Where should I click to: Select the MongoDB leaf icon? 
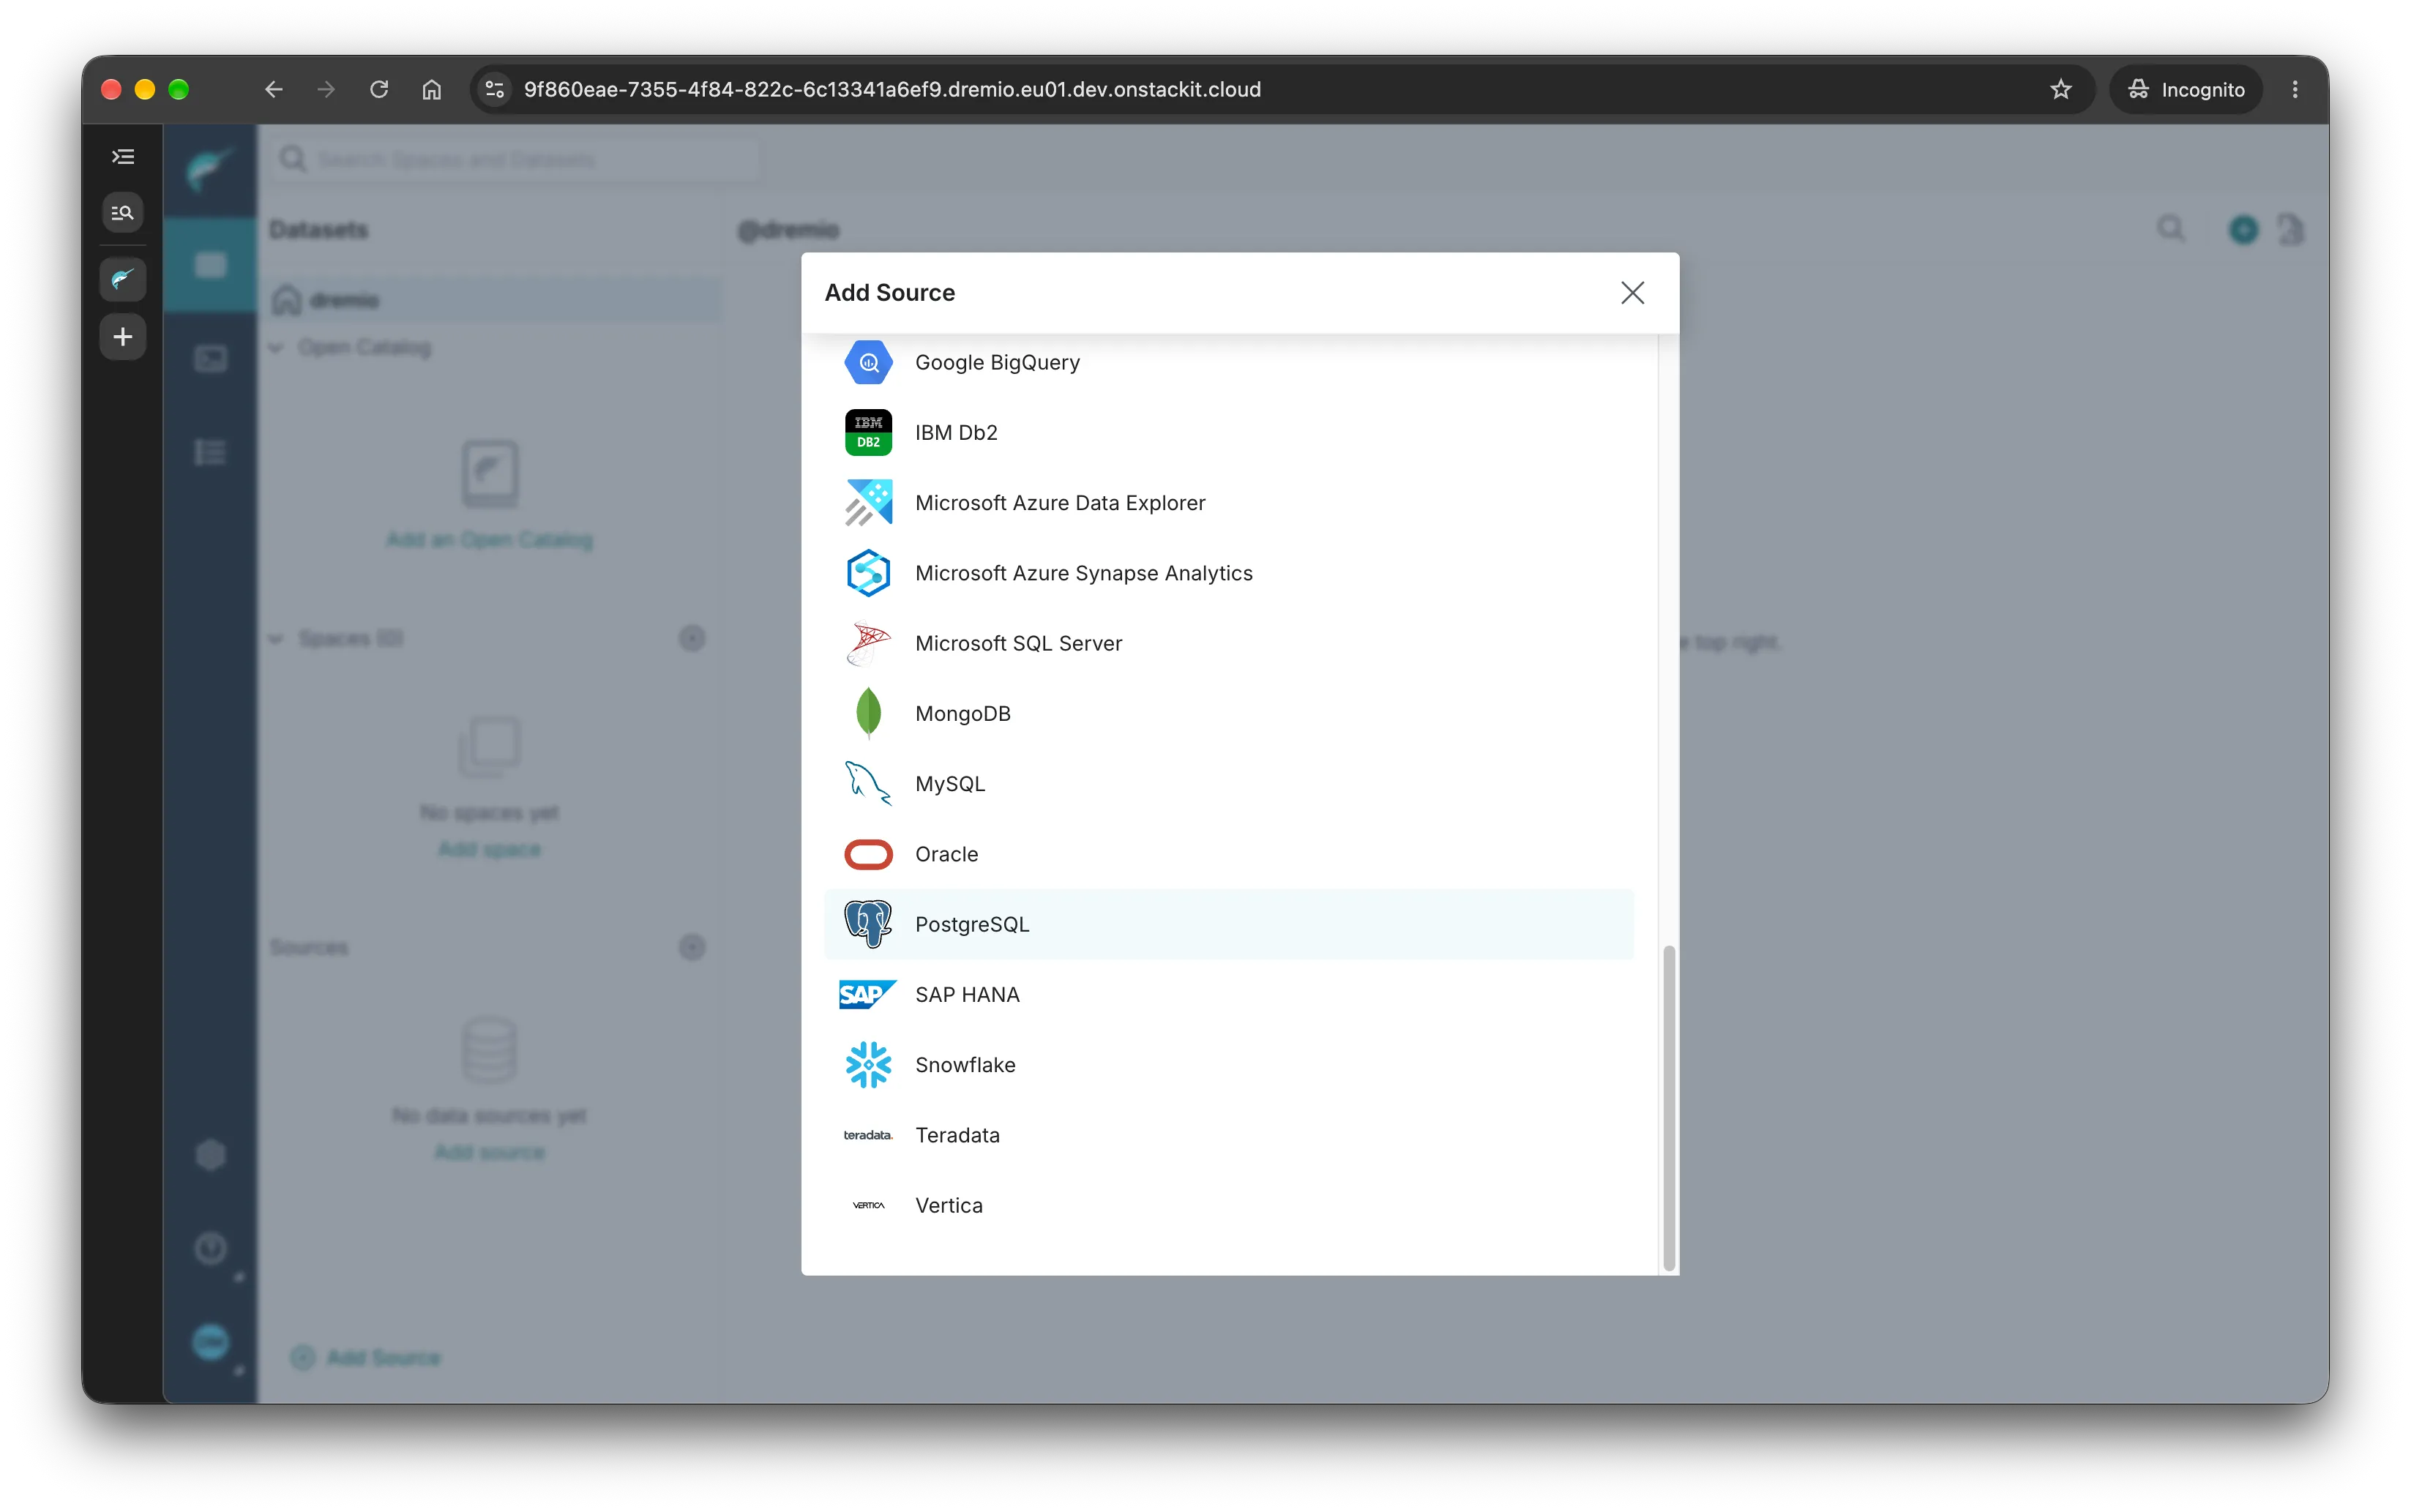tap(868, 713)
